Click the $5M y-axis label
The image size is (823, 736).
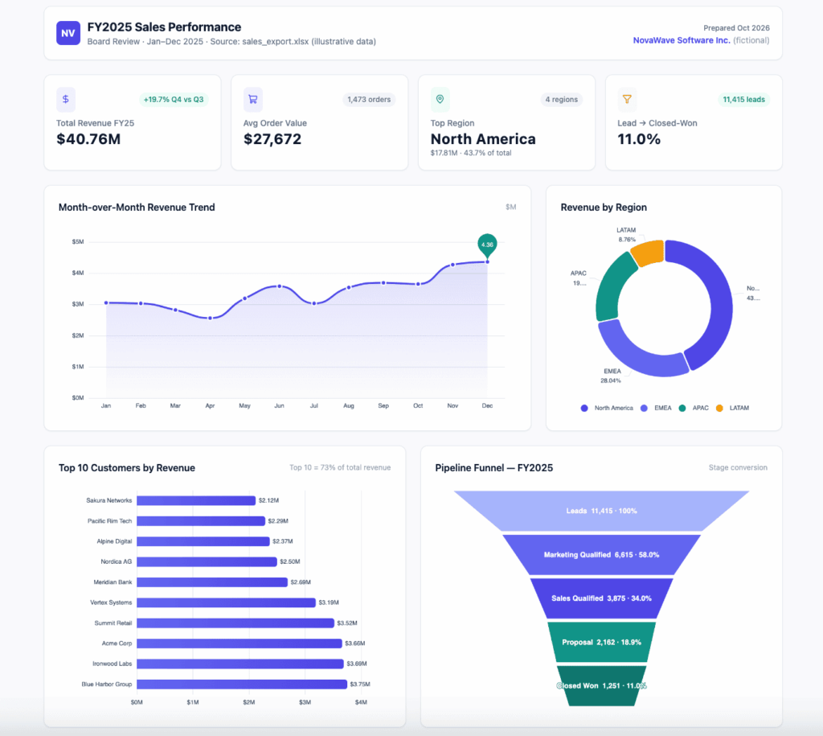point(78,242)
